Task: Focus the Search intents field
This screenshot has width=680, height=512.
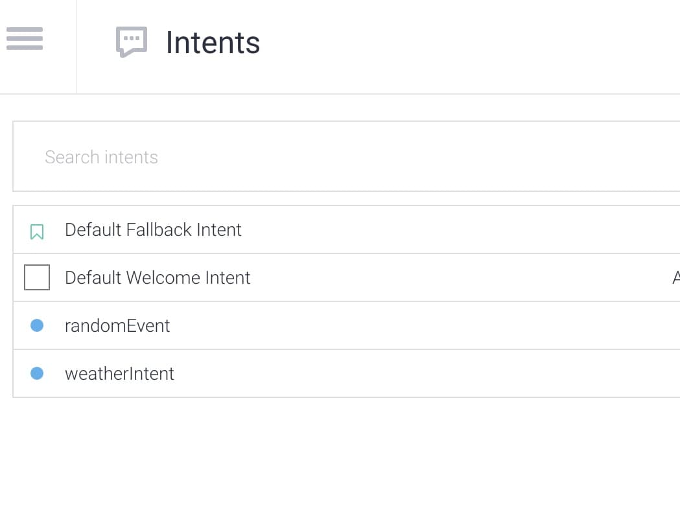Action: tap(347, 156)
